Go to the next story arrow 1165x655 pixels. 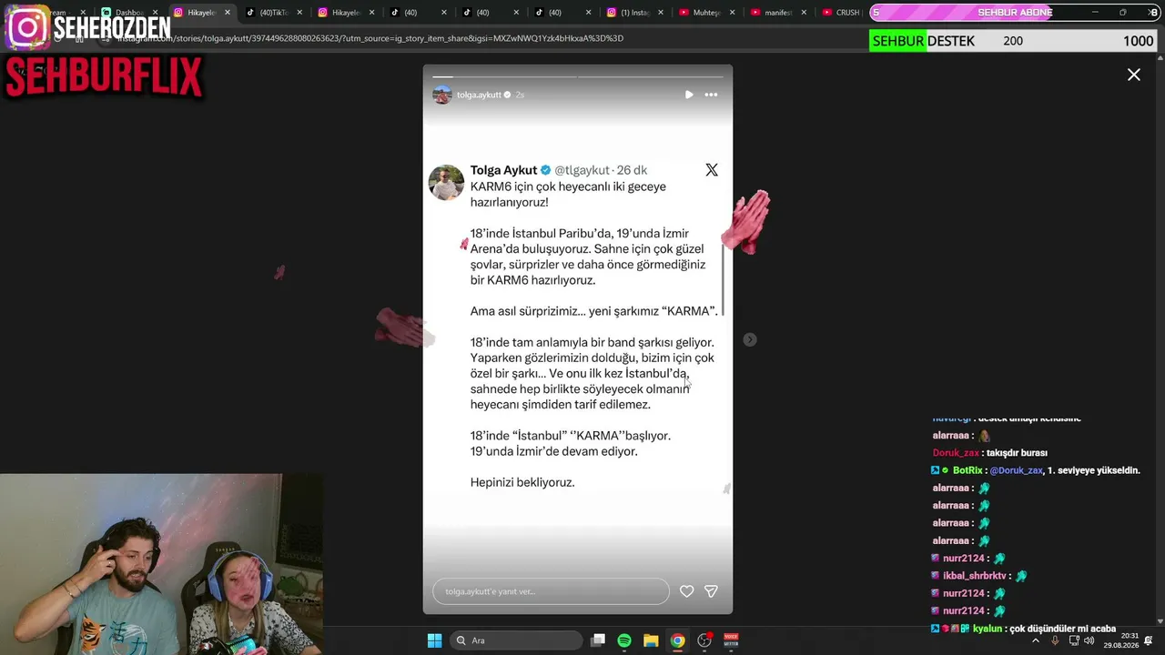749,339
